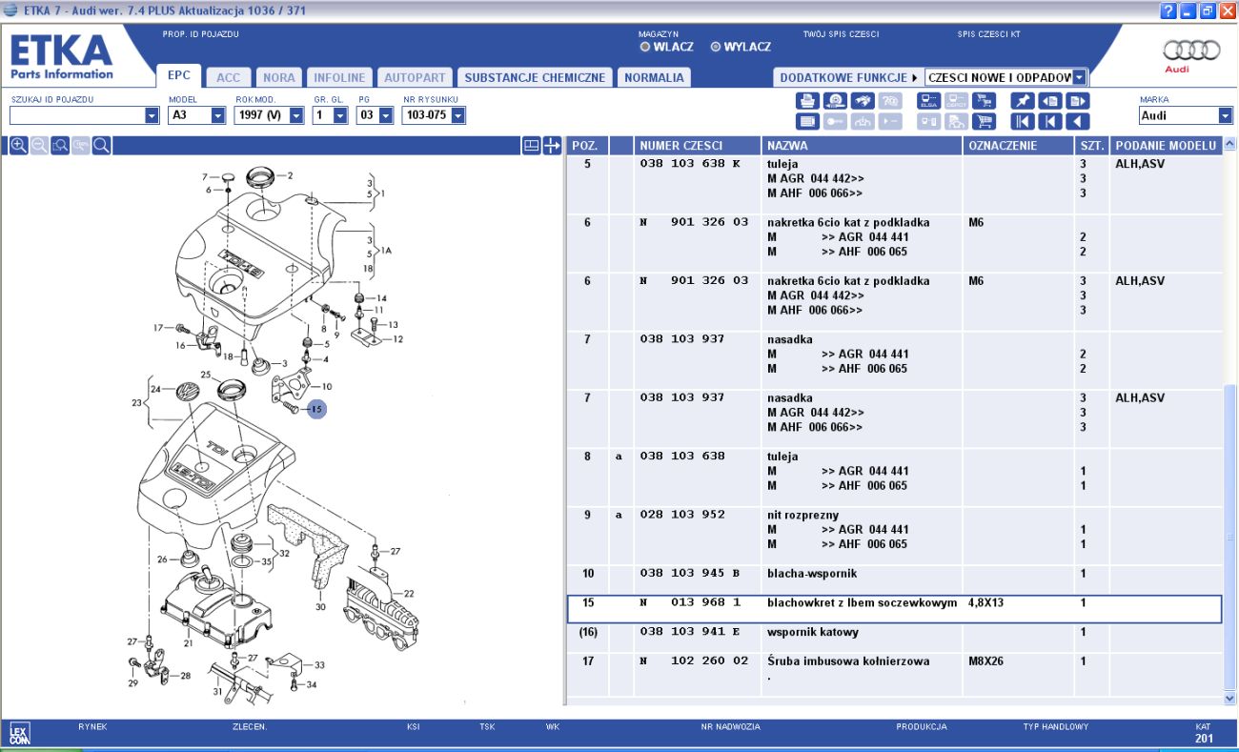The image size is (1239, 752).
Task: Click the plain left arrow navigation icon
Action: click(x=1078, y=121)
